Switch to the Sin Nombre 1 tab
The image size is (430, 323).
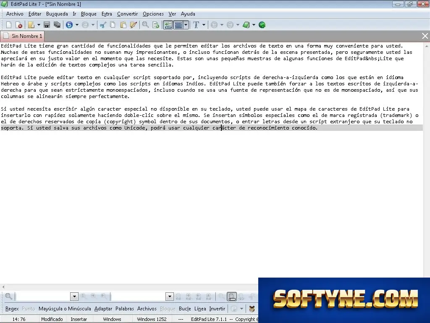(23, 36)
